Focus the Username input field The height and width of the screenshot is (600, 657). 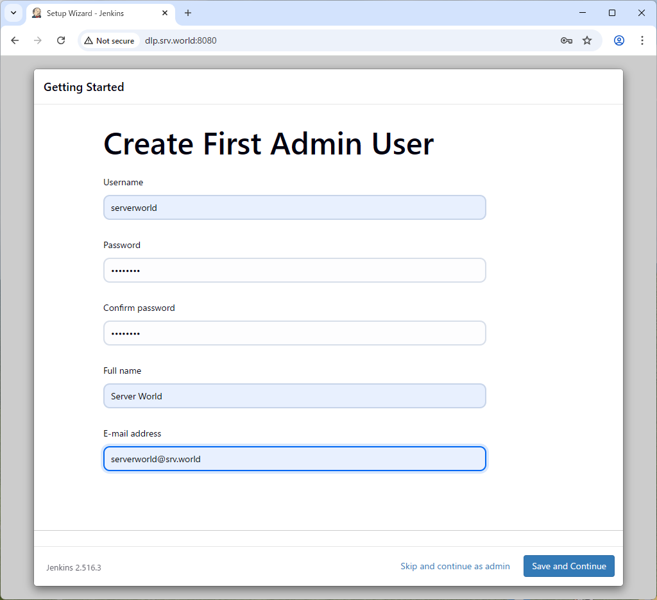294,208
